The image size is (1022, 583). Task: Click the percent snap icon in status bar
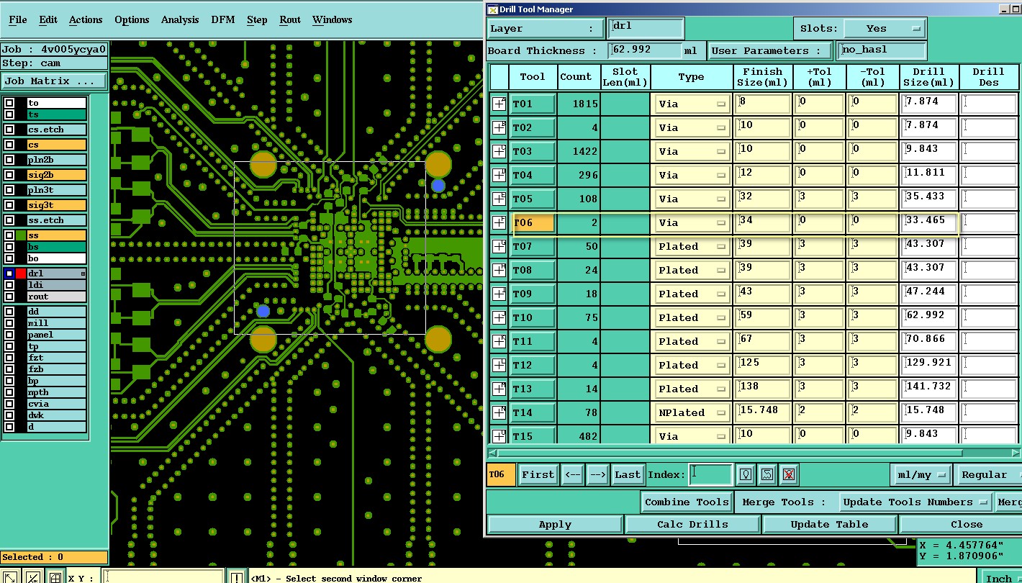32,577
